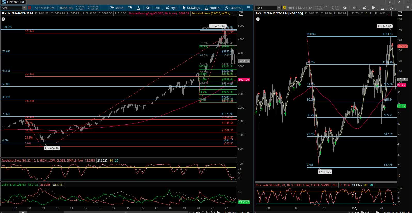Open the Flexible Grid layout selector
The width and height of the screenshot is (412, 213).
[x=13, y=2]
